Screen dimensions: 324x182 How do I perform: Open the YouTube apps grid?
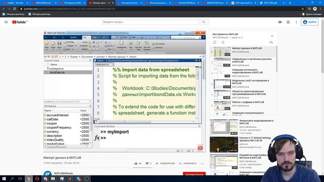coord(288,22)
